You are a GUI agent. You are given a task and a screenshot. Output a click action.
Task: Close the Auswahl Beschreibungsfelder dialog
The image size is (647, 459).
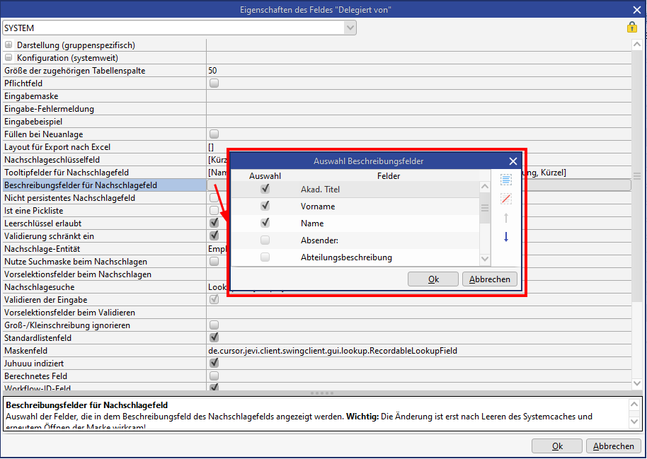click(x=513, y=161)
